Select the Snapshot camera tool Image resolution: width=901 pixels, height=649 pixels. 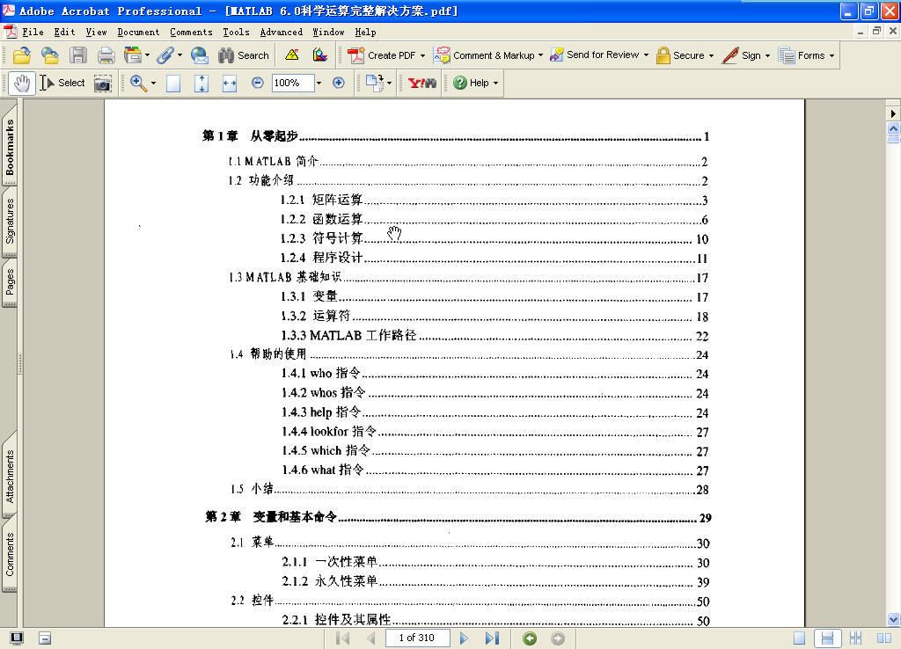pos(102,84)
